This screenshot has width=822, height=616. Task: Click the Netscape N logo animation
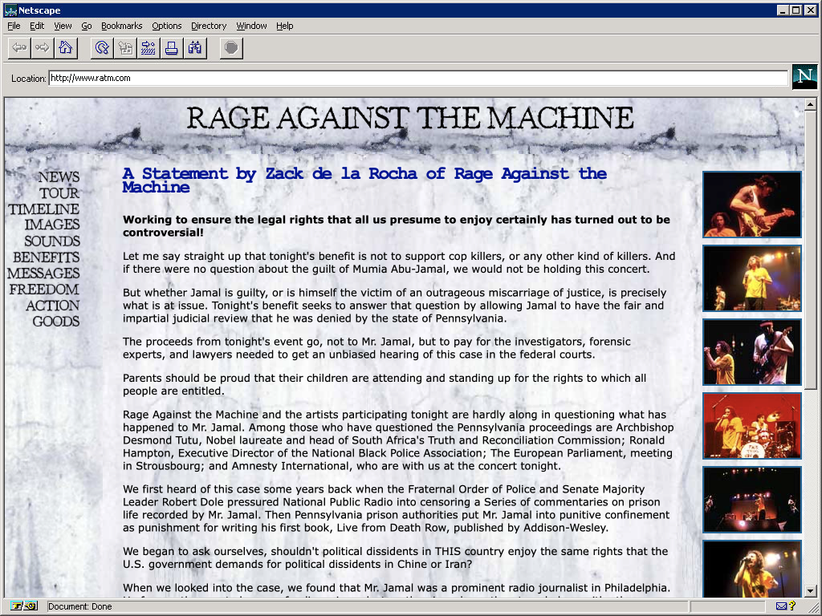click(804, 77)
